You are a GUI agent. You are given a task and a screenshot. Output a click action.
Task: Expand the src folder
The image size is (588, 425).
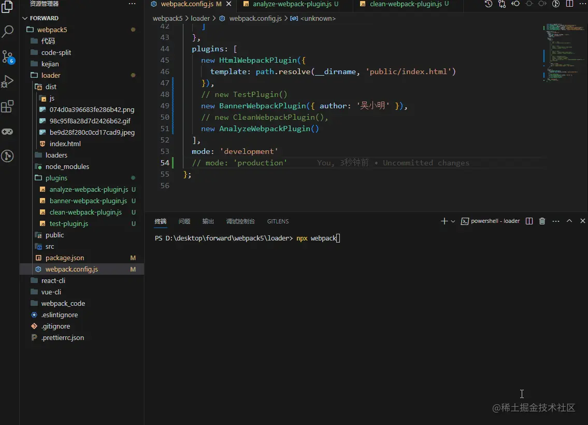(x=82, y=246)
